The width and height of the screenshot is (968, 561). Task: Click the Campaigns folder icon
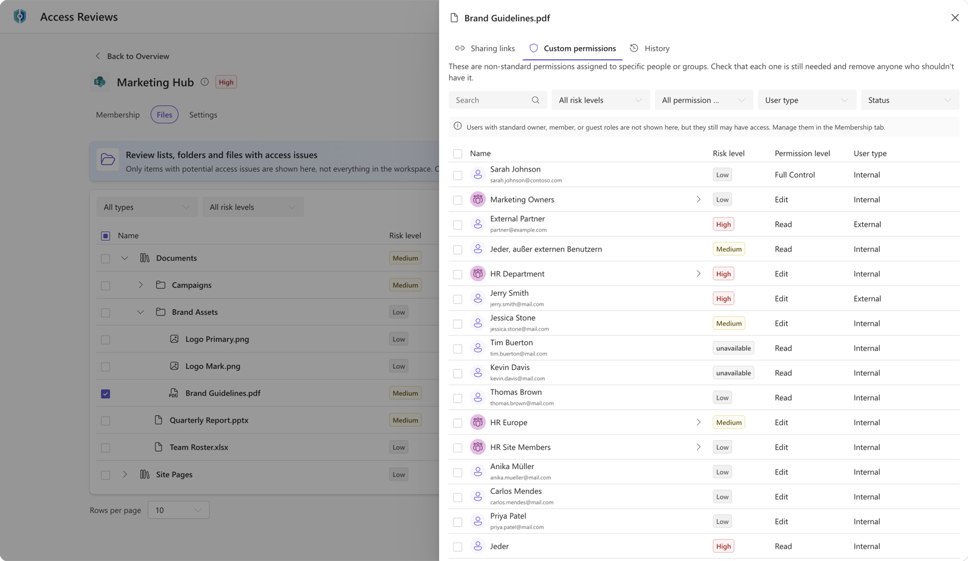(160, 285)
